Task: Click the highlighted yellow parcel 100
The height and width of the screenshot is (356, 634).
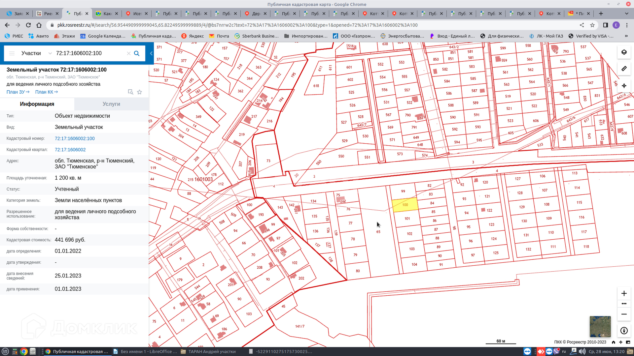Action: 405,205
